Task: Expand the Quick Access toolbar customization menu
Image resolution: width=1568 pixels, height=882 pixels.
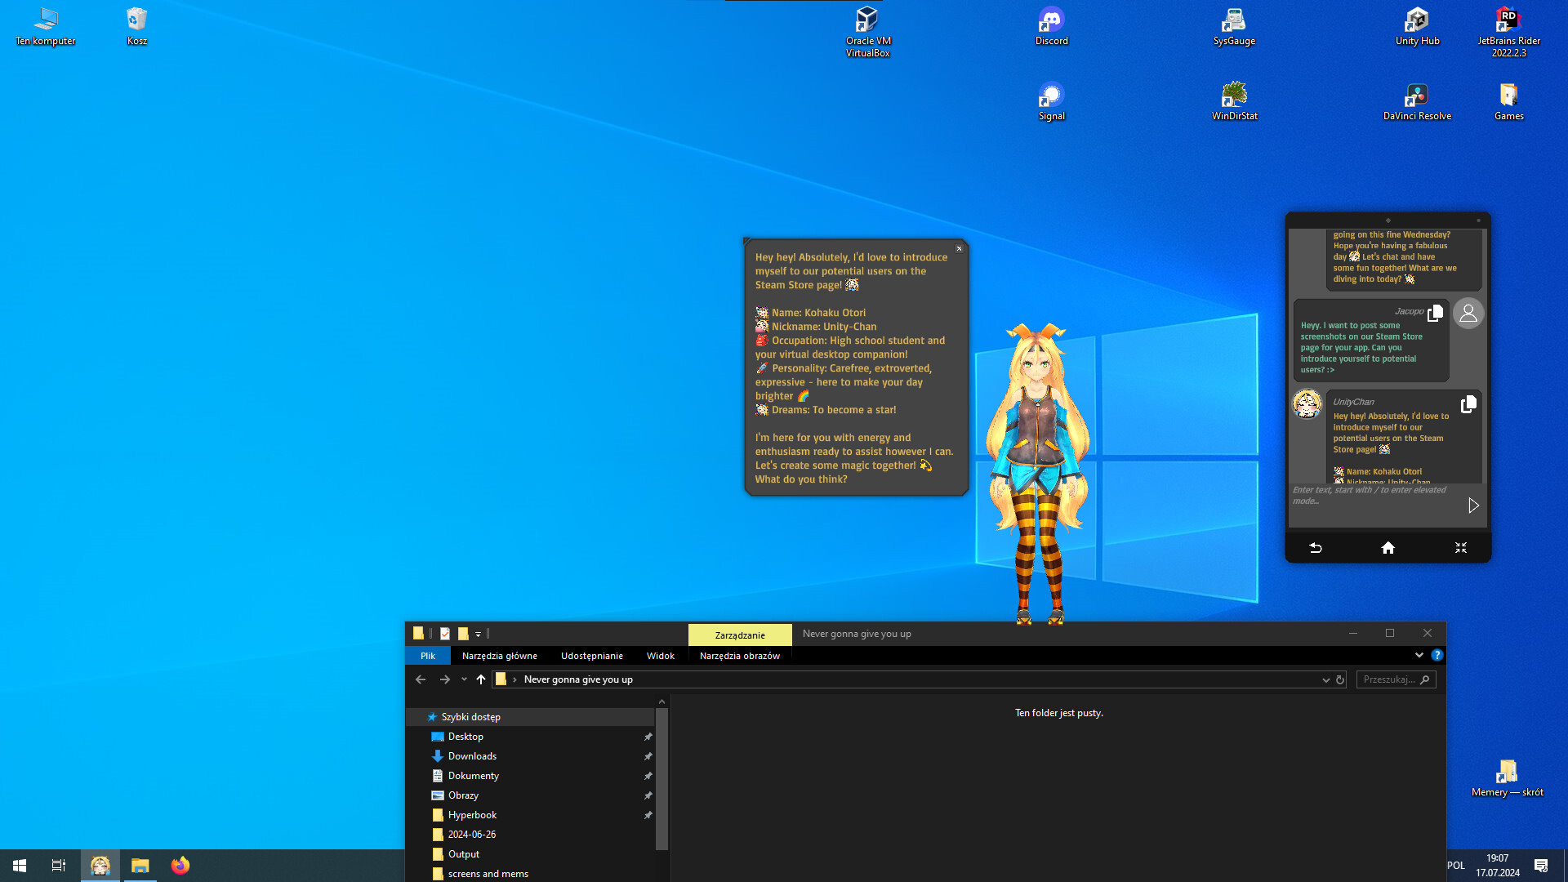Action: click(x=479, y=634)
